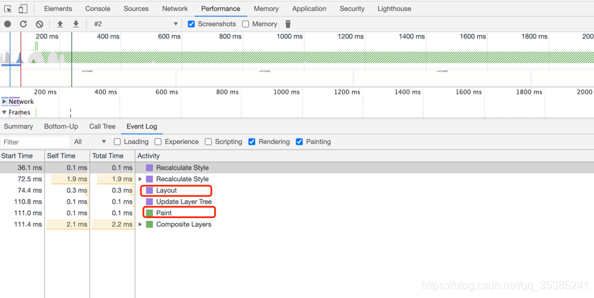Open the Memory panel tab
Image resolution: width=594 pixels, height=298 pixels.
point(266,9)
